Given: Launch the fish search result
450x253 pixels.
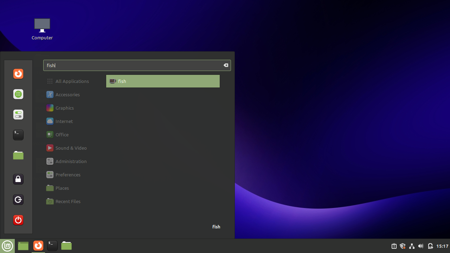Looking at the screenshot, I should pos(163,81).
